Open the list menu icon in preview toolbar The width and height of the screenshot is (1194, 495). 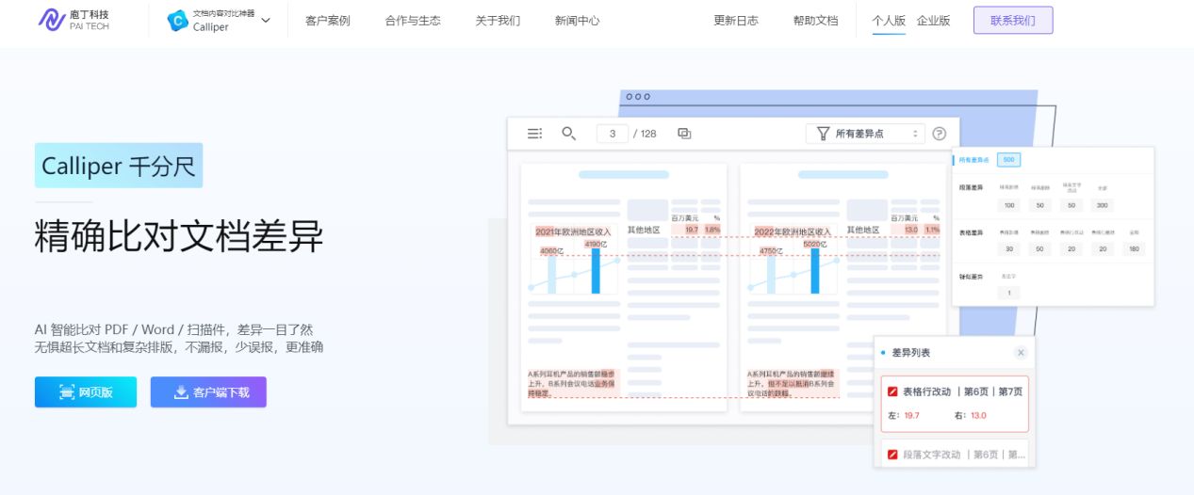tap(534, 134)
